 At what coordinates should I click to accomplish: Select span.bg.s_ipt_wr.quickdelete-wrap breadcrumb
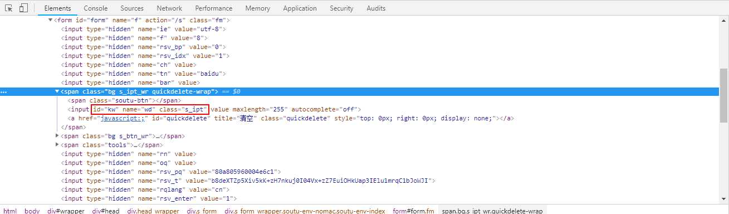tap(492, 211)
